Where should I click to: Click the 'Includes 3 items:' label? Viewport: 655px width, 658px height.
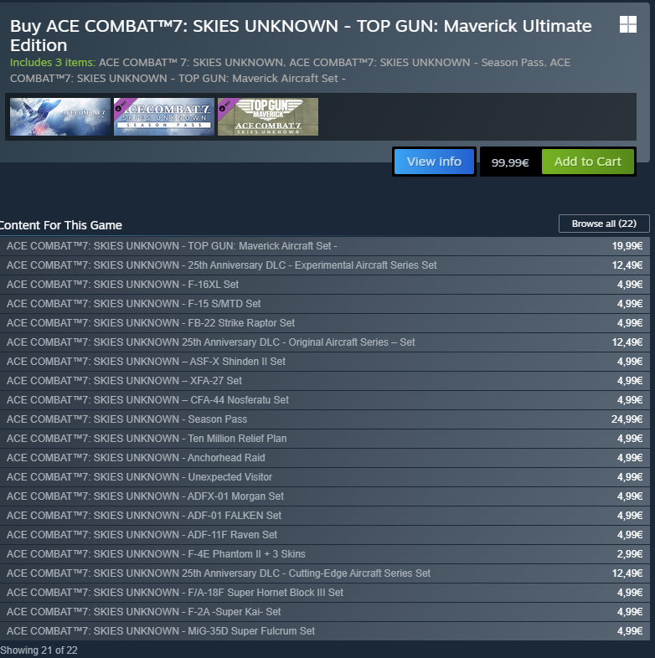click(53, 63)
